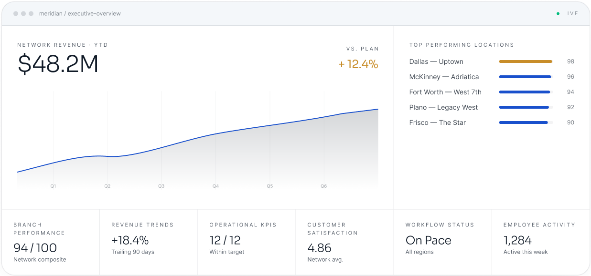Select the score 96 beside McKinney — Adriatica
This screenshot has width=591, height=276.
click(570, 77)
